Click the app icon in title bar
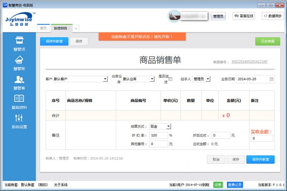 (5, 5)
